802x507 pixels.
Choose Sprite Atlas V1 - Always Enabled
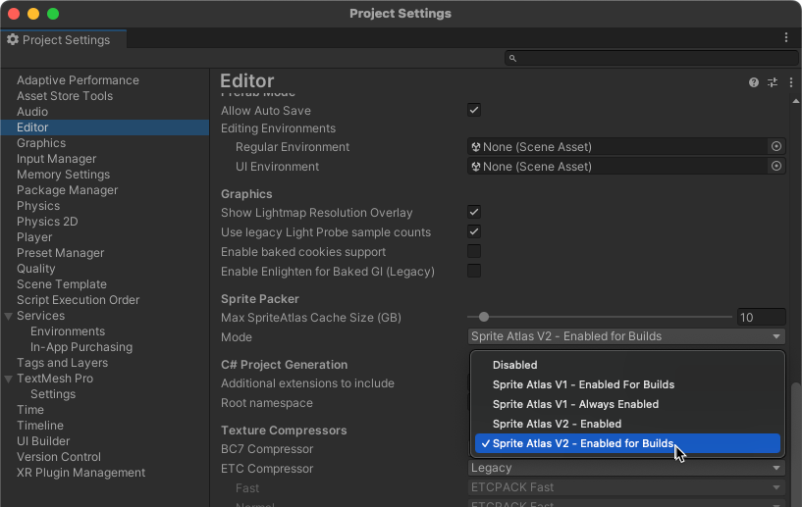pyautogui.click(x=575, y=404)
